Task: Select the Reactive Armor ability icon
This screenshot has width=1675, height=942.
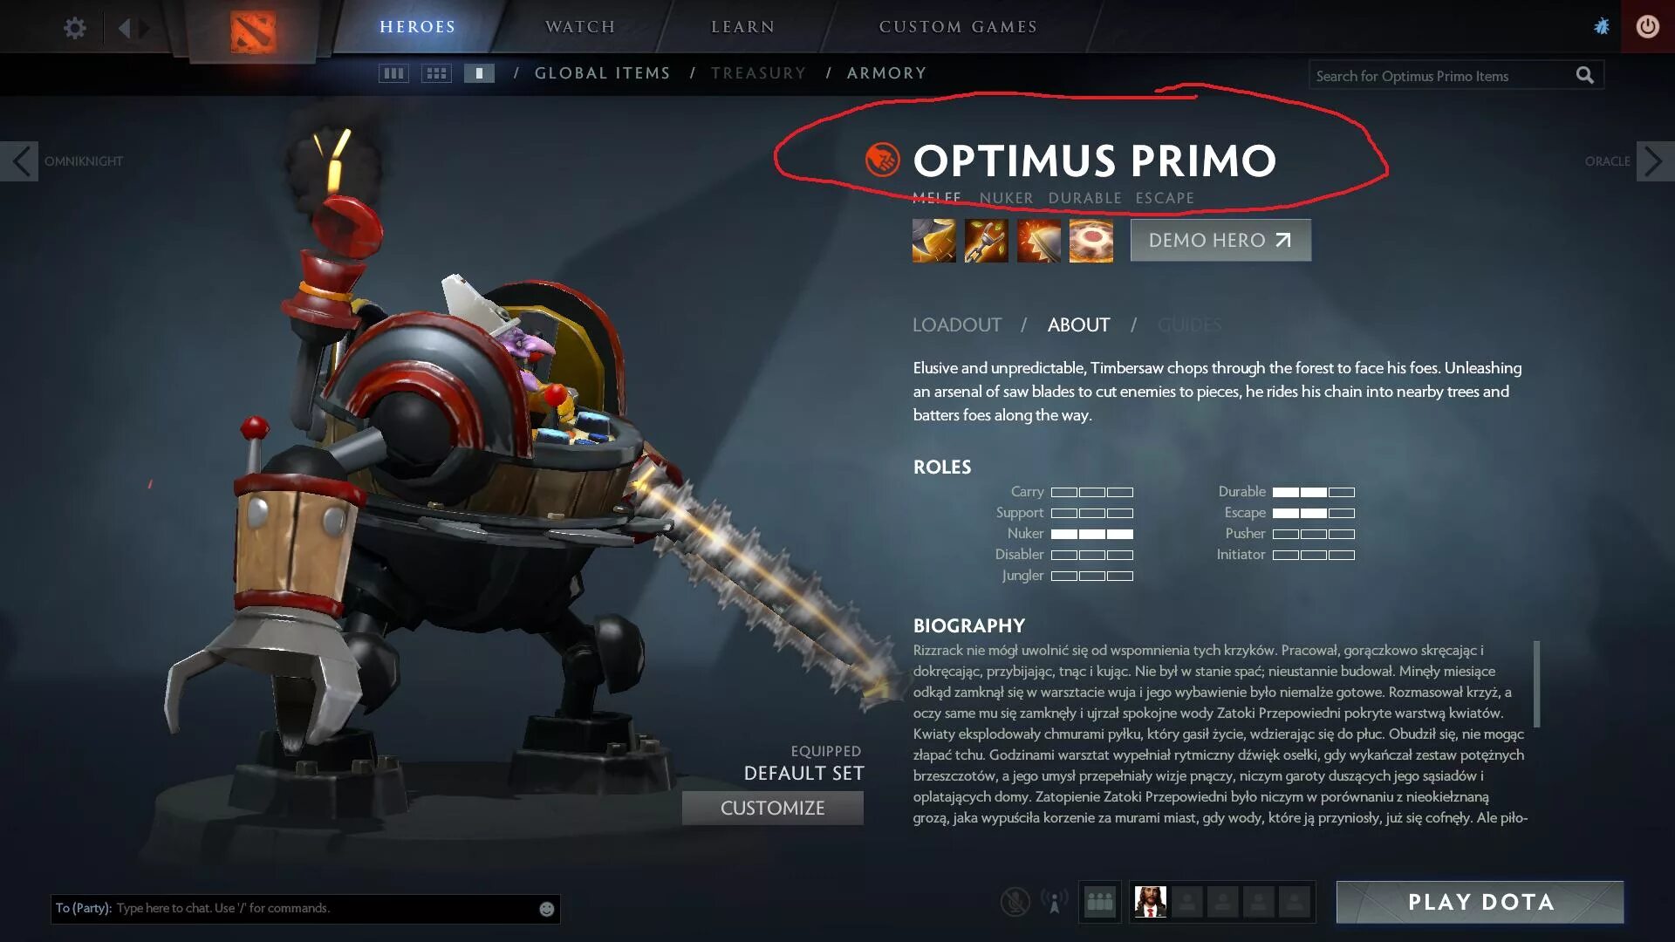Action: tap(1038, 240)
